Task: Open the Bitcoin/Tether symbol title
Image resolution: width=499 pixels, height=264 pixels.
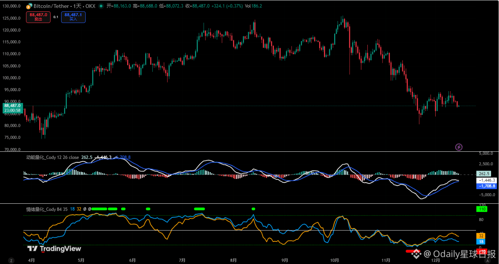Action: 62,6
